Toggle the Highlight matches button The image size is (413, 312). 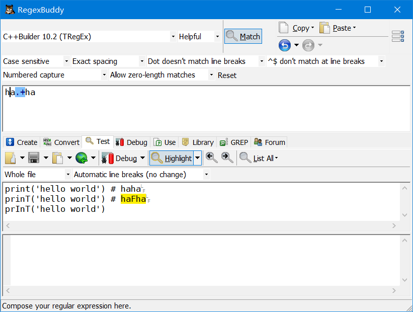click(172, 158)
